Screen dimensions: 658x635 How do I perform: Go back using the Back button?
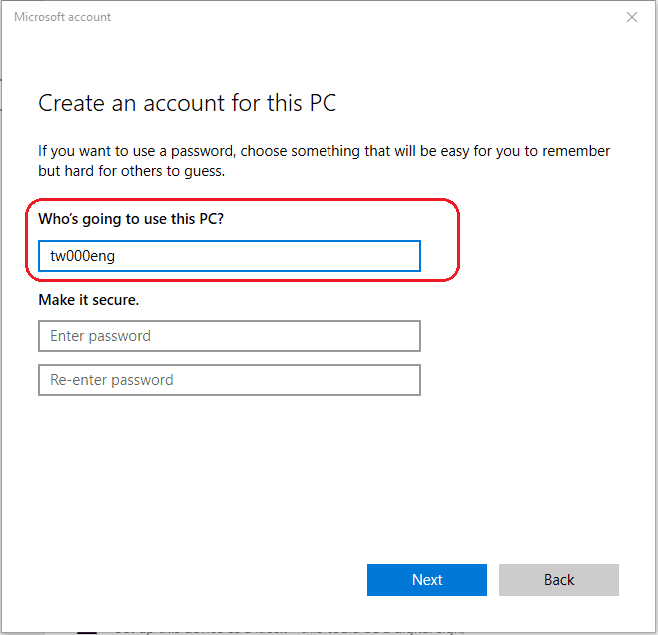pos(558,580)
